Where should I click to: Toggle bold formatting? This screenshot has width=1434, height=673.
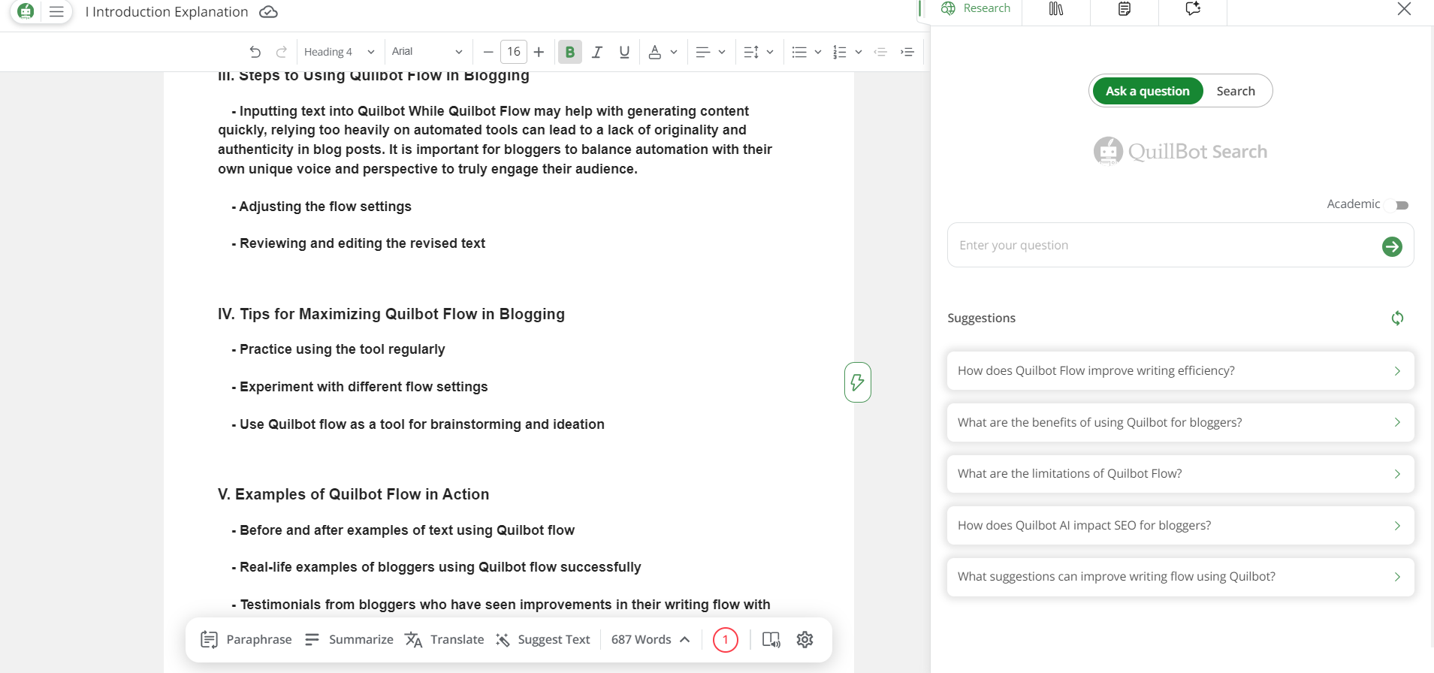point(570,52)
